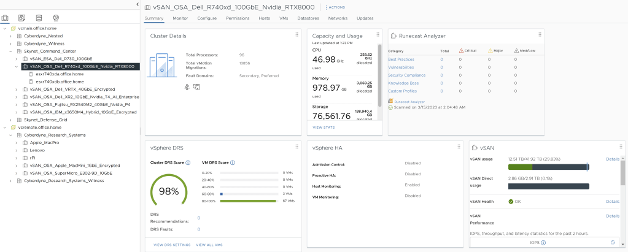Open the Storage inventory view icon
Image resolution: width=628 pixels, height=252 pixels.
(x=39, y=18)
